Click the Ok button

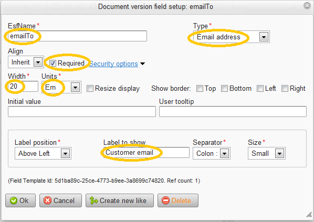(20, 200)
